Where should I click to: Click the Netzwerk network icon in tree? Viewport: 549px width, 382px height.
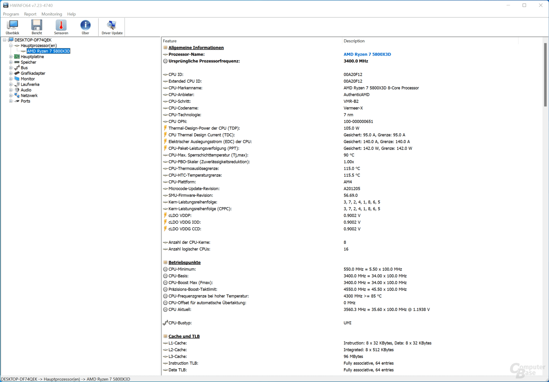[x=17, y=95]
